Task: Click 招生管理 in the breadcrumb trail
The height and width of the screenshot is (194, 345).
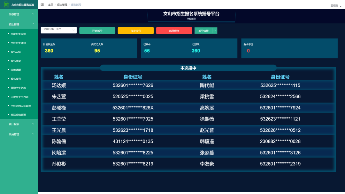Action: [x=62, y=4]
